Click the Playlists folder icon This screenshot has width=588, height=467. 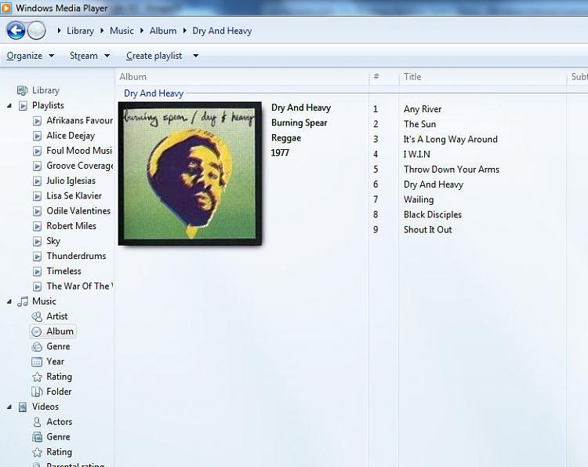pyautogui.click(x=23, y=105)
